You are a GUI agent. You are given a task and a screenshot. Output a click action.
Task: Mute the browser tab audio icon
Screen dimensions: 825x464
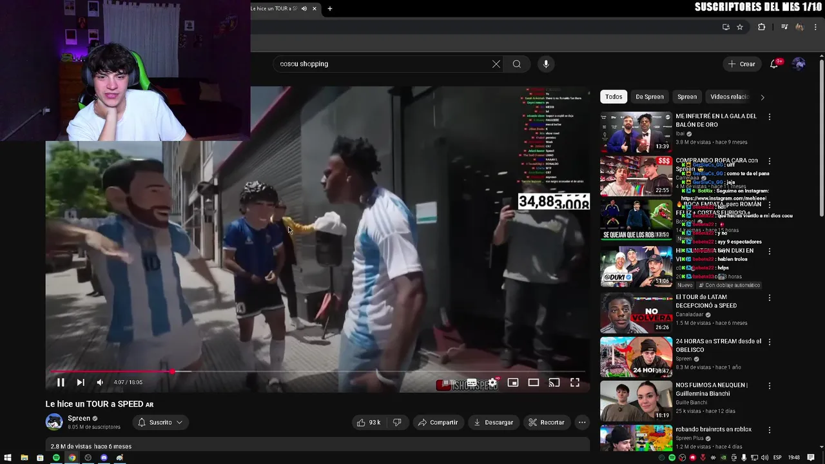[x=304, y=8]
